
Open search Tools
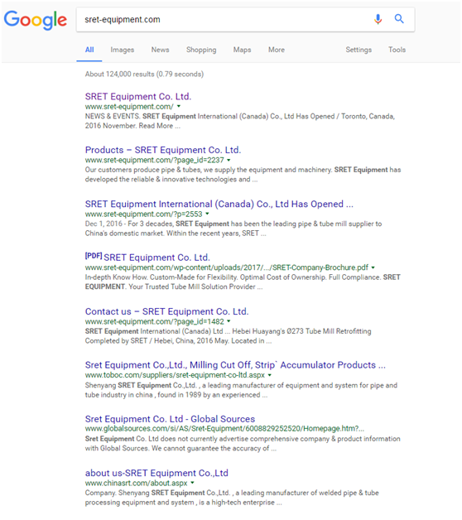click(397, 50)
